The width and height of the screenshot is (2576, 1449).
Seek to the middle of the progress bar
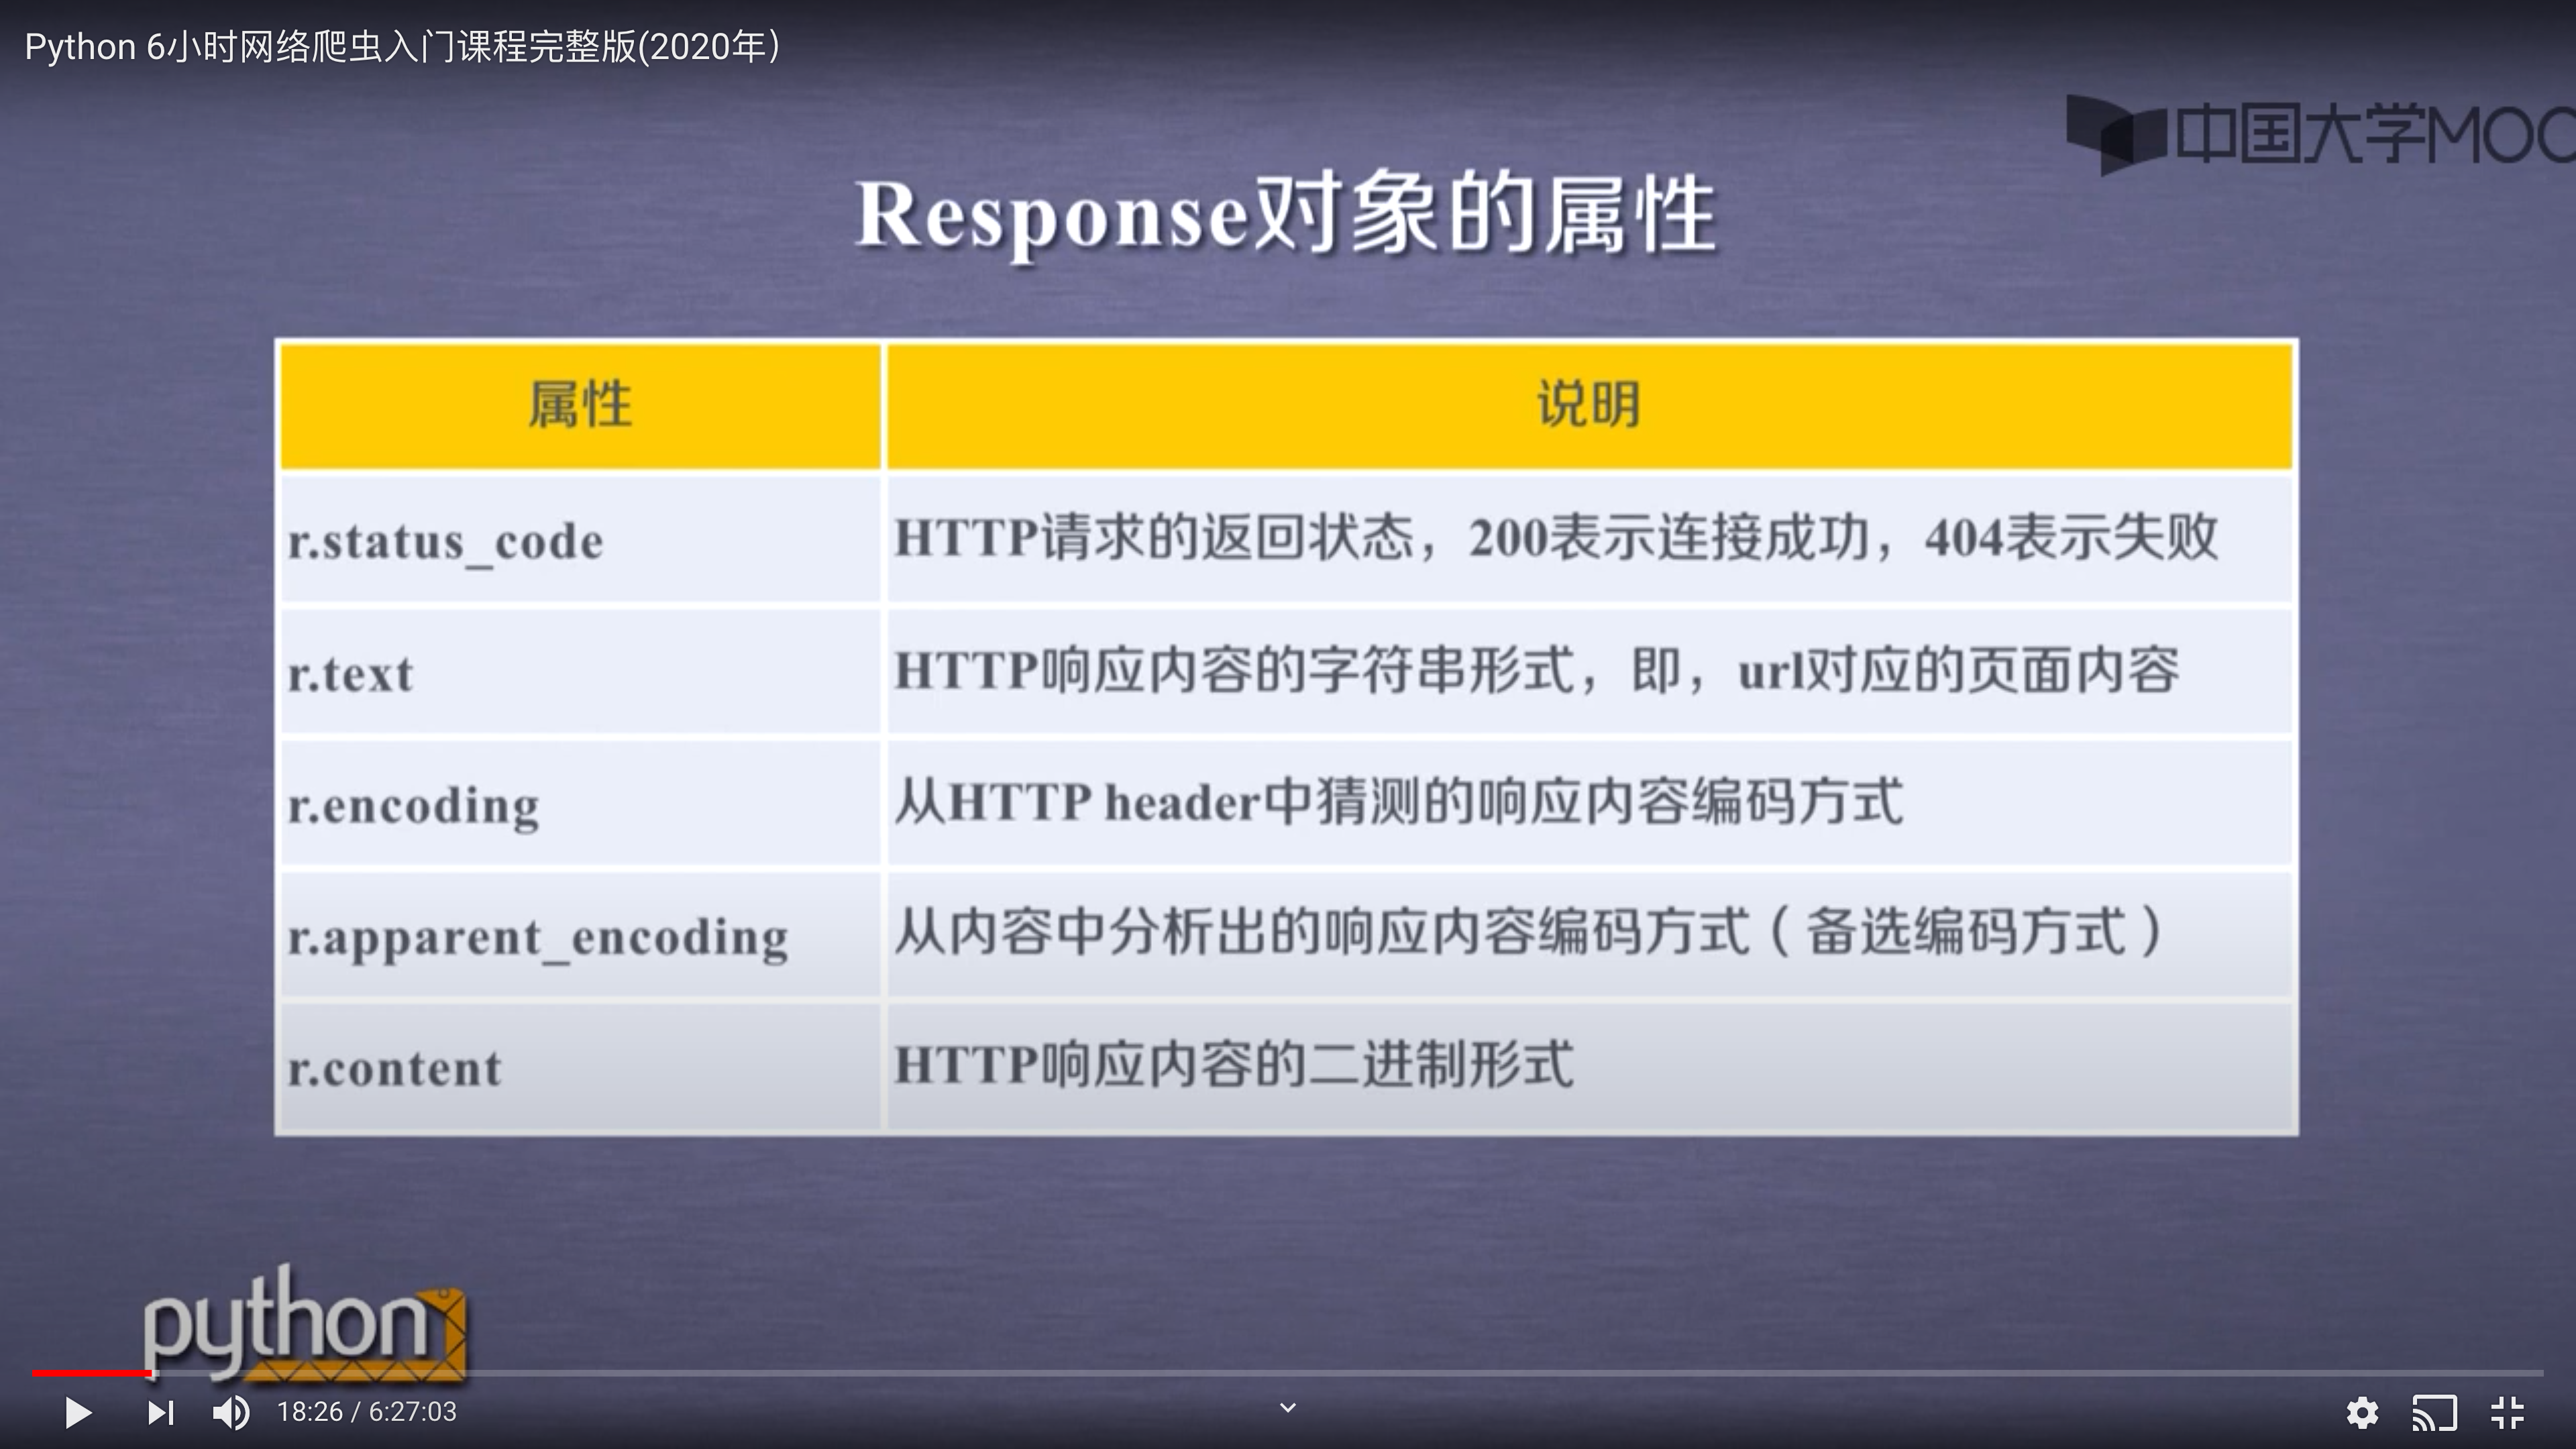(1288, 1373)
